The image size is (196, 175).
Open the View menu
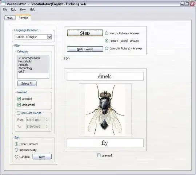coord(23,9)
